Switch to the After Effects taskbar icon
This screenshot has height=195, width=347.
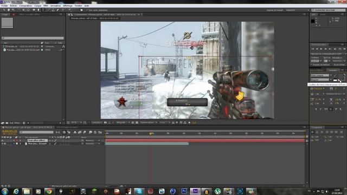195,191
